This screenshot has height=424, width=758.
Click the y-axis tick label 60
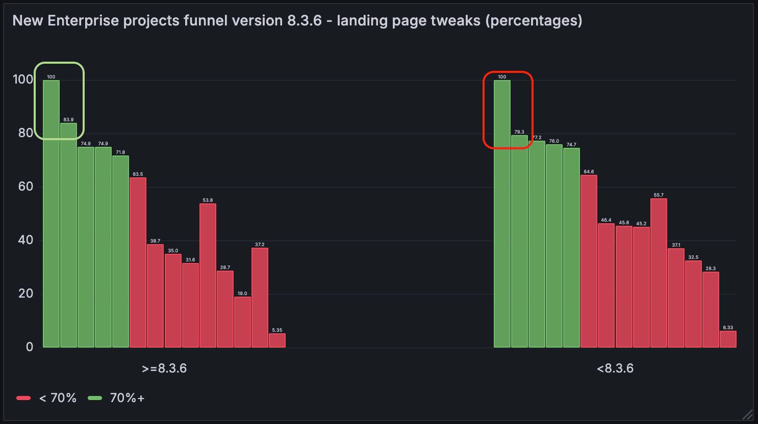(26, 187)
